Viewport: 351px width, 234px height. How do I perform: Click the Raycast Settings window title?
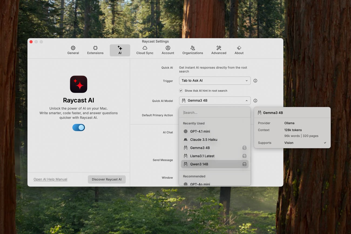pos(155,41)
